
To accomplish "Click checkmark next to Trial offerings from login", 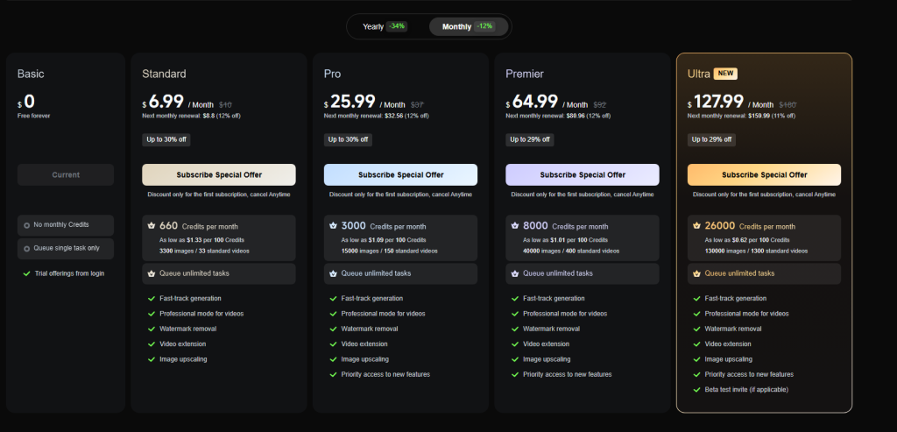I will point(26,273).
